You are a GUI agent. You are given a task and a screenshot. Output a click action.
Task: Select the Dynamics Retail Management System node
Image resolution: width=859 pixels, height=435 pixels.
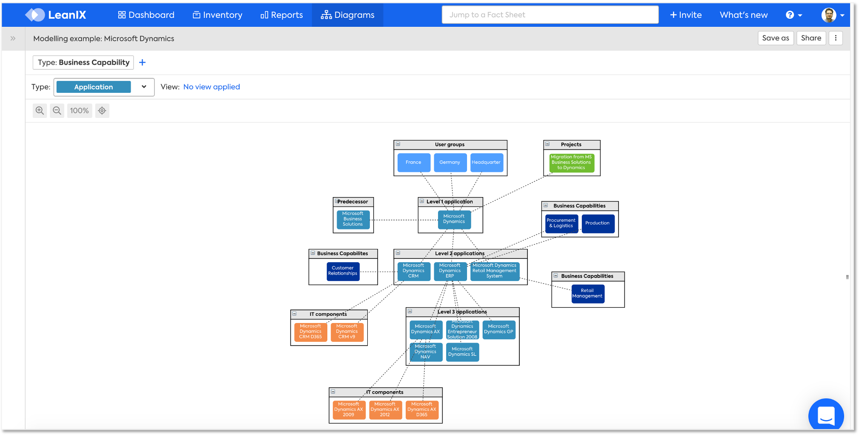(x=495, y=271)
